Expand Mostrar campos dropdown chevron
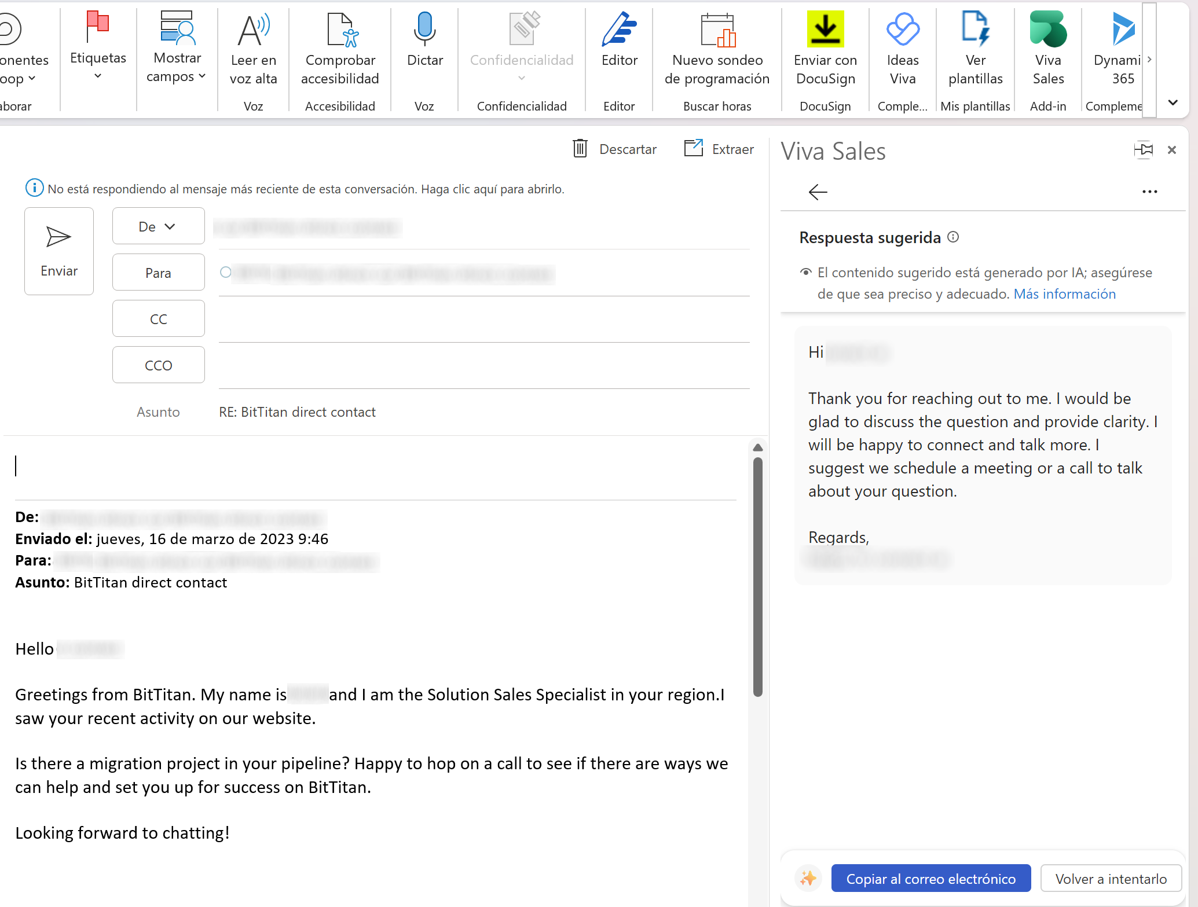The image size is (1198, 907). point(202,76)
